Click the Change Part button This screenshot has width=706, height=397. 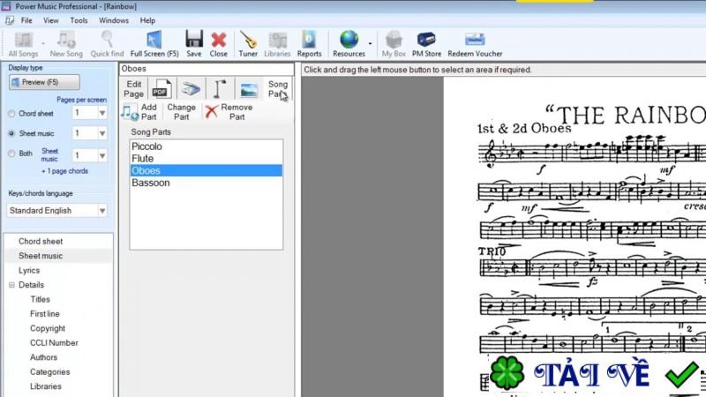182,112
